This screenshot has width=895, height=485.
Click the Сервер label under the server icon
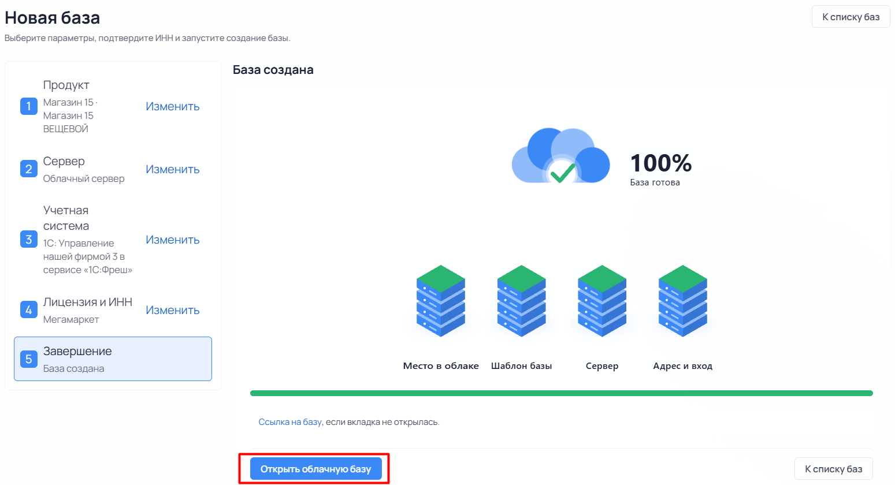602,366
